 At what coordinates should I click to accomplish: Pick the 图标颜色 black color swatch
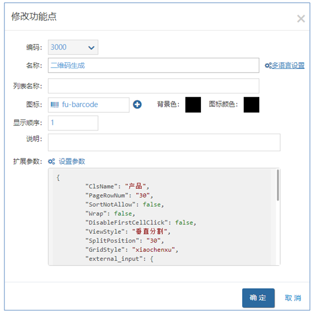tap(251, 105)
